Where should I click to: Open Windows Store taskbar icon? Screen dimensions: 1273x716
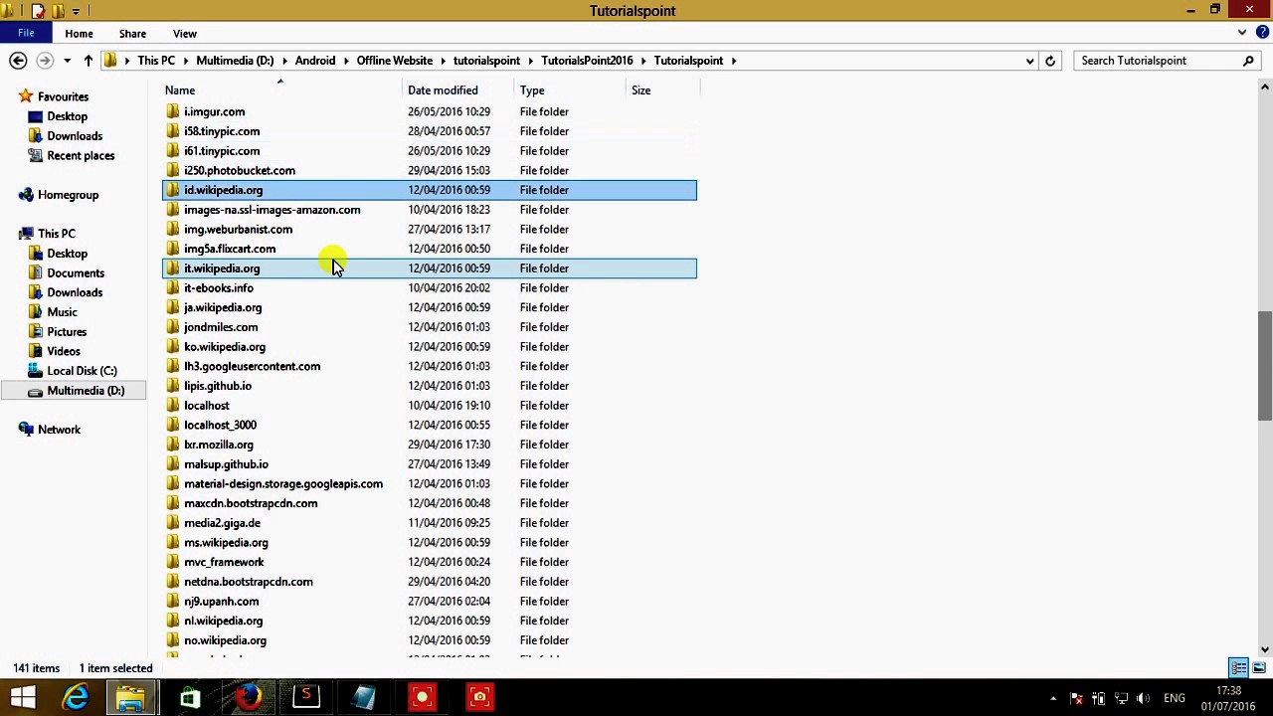tap(190, 697)
